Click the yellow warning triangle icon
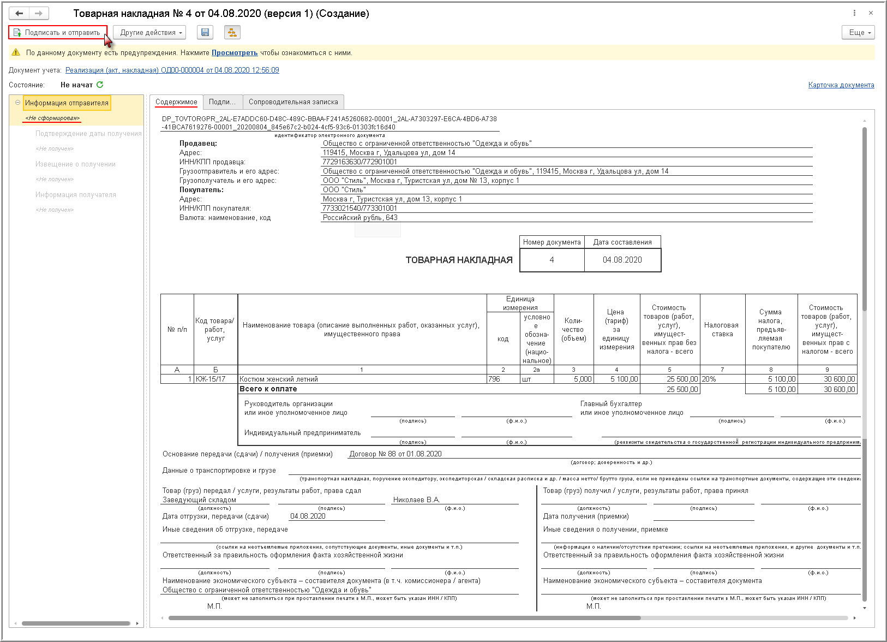Viewport: 887px width, 642px height. point(16,53)
